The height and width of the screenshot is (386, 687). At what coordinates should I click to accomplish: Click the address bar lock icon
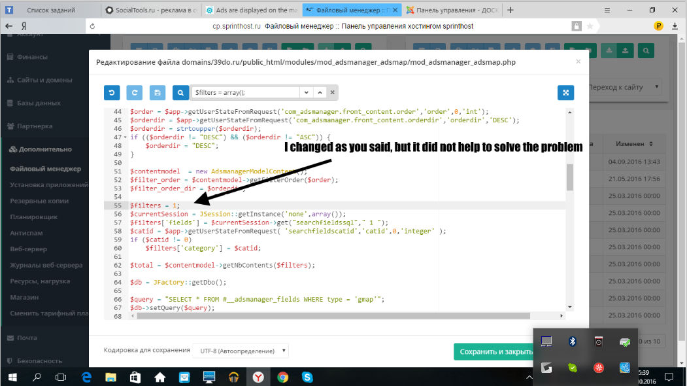point(577,26)
